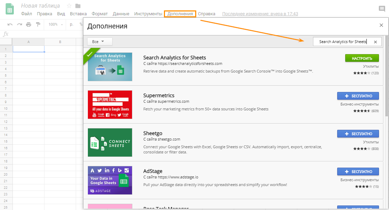Screen dimensions: 389x210
Task: Click the Search Analytics for Sheets thumbnail
Action: pyautogui.click(x=110, y=67)
